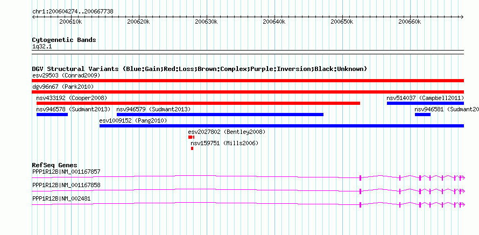Click the ruler's left arrowhead
479x235 pixels.
(x=33, y=17)
